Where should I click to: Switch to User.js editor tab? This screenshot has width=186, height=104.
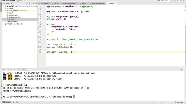click(x=56, y=4)
